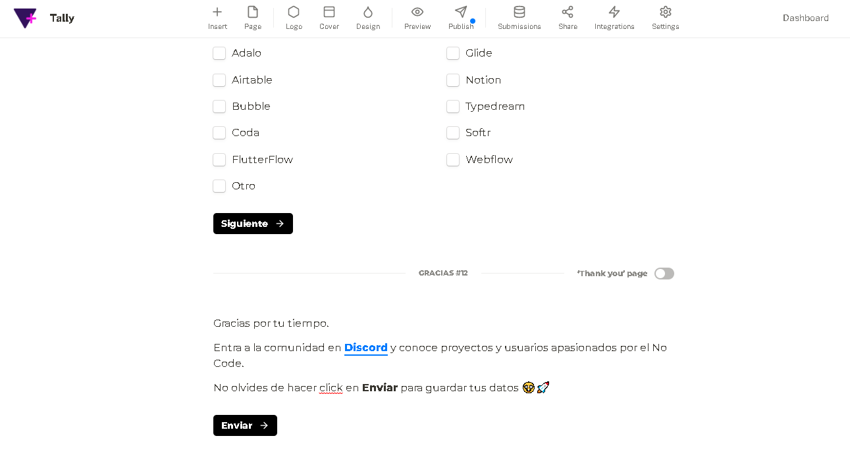
Task: Open the Logo tool
Action: [294, 18]
